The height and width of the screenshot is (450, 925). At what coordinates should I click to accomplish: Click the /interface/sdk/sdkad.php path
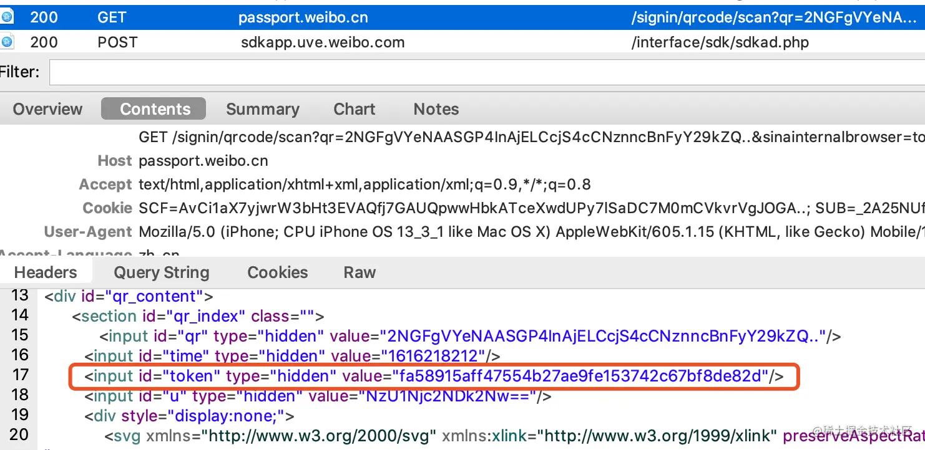coord(720,42)
